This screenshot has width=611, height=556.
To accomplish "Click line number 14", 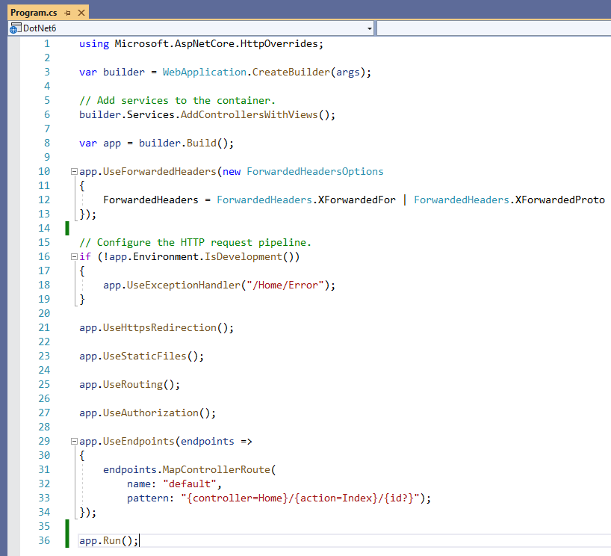I will pos(44,229).
